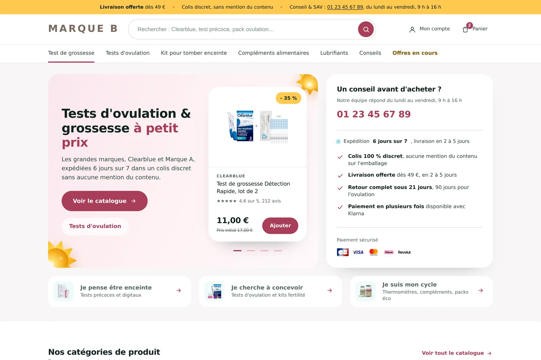This screenshot has height=360, width=541.
Task: Click the Tests d'ovulation pill button
Action: click(95, 226)
